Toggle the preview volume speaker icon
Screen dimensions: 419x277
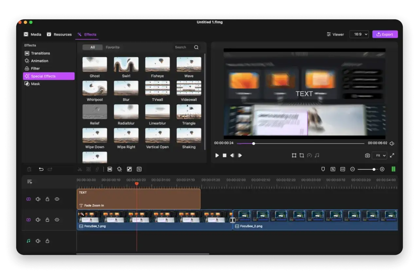(x=392, y=143)
